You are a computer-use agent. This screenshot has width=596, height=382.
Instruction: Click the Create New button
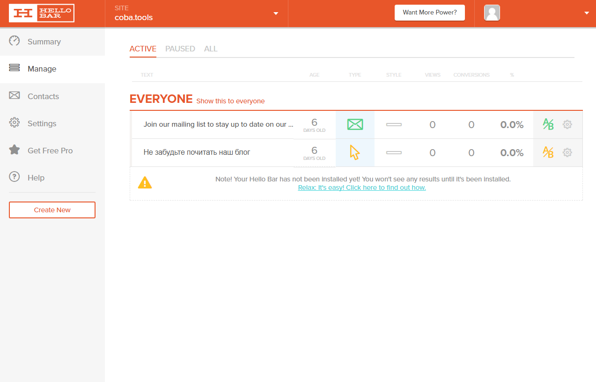tap(52, 210)
